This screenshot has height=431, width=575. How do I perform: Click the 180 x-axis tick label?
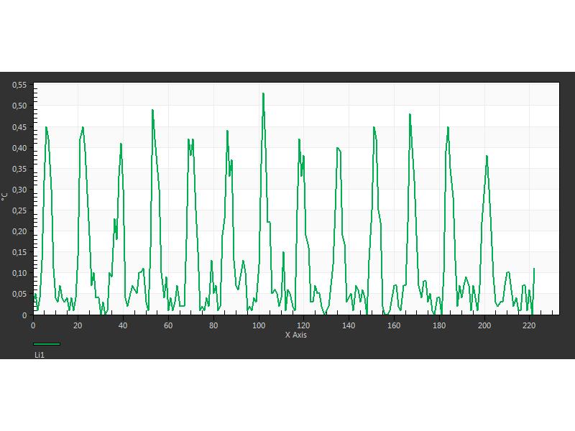point(439,325)
